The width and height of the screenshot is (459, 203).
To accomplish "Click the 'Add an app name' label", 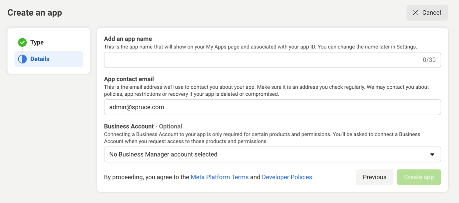I will click(128, 39).
